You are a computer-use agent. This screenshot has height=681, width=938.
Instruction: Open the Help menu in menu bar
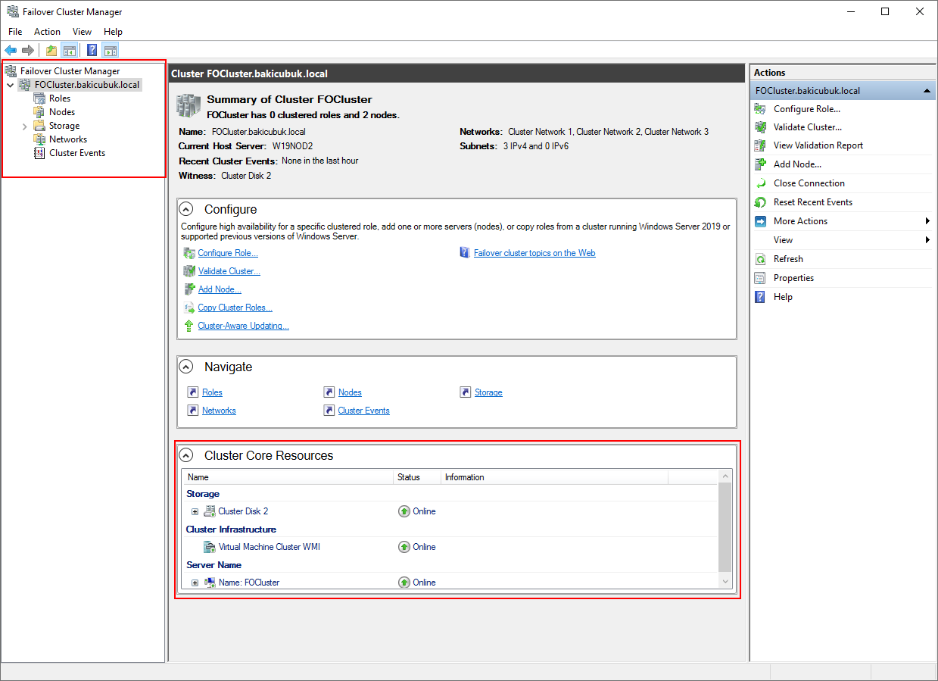113,32
